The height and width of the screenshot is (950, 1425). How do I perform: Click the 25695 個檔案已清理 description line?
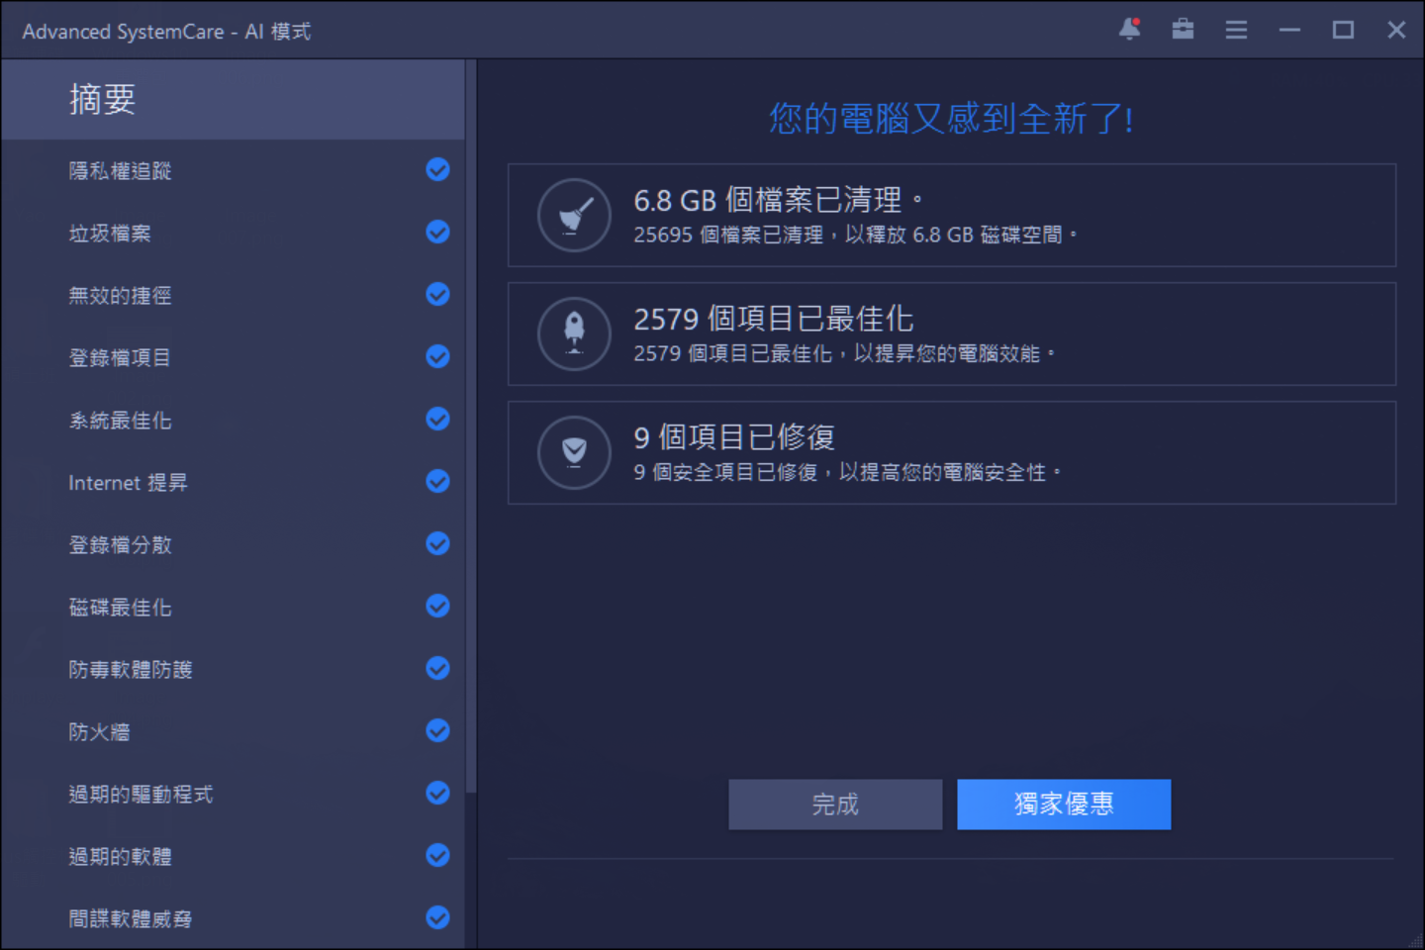(856, 236)
